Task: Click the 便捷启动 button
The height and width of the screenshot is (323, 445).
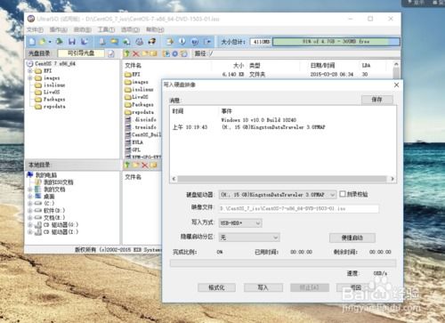Action: tap(352, 238)
